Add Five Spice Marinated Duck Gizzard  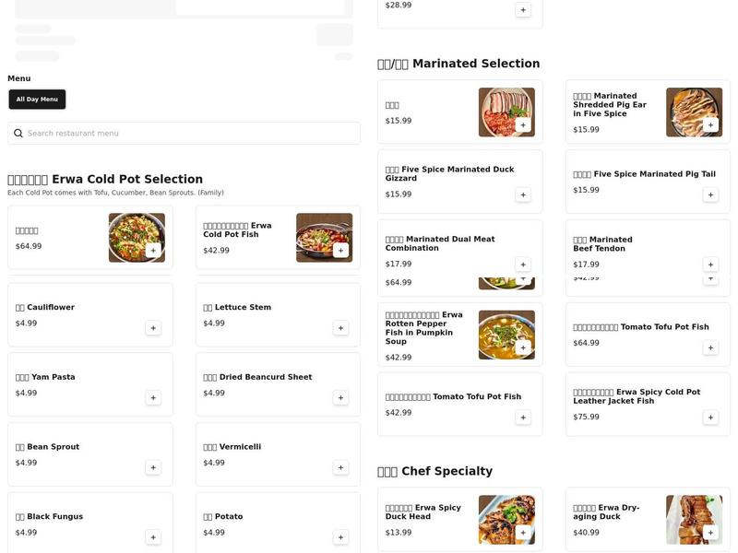[523, 194]
